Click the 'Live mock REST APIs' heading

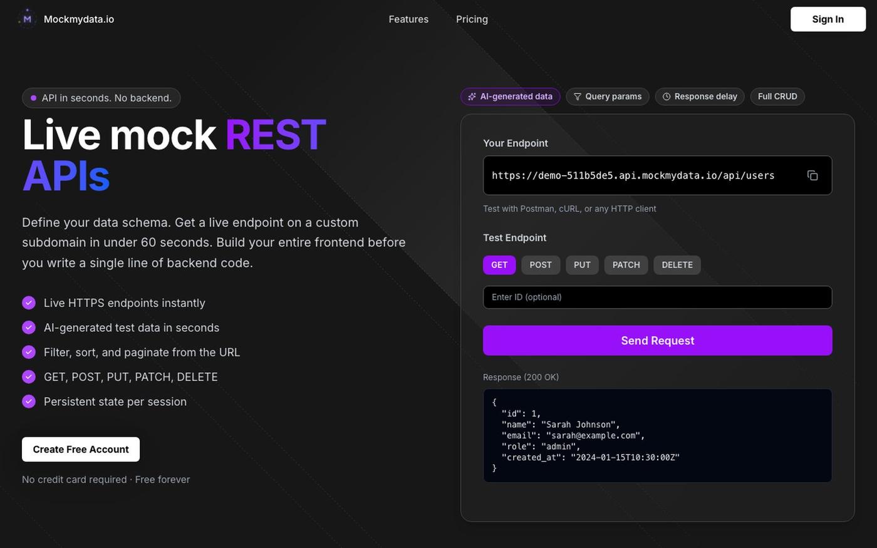pos(174,155)
